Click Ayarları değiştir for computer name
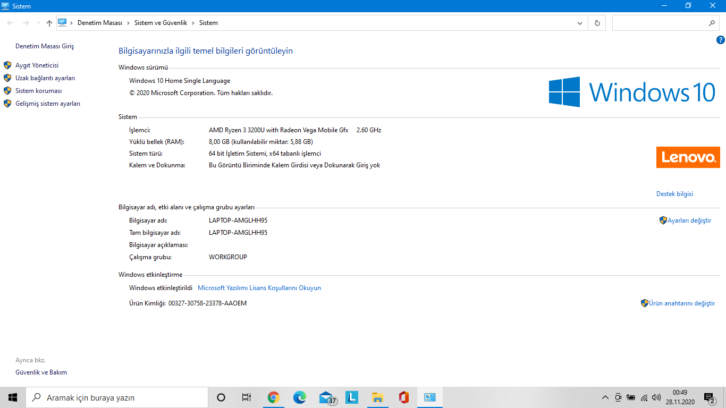This screenshot has height=408, width=726. click(689, 220)
